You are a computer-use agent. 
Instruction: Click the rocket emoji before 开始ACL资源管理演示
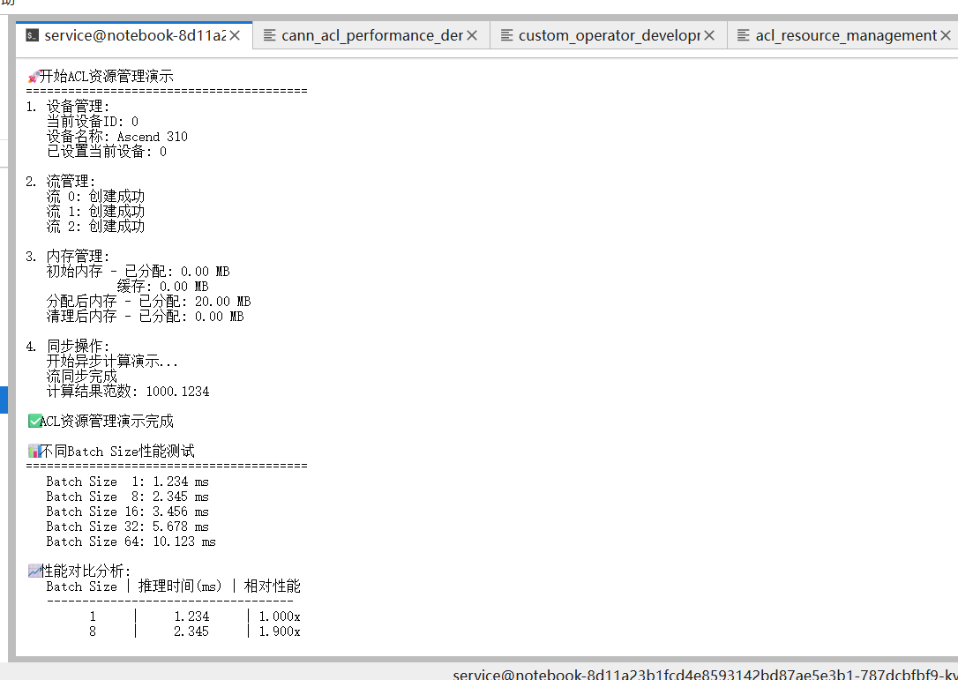pyautogui.click(x=34, y=77)
